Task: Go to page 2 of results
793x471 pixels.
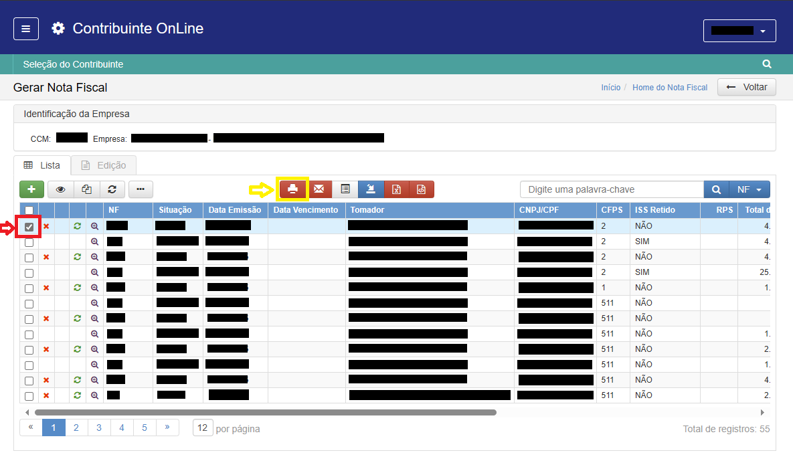Action: click(x=76, y=428)
